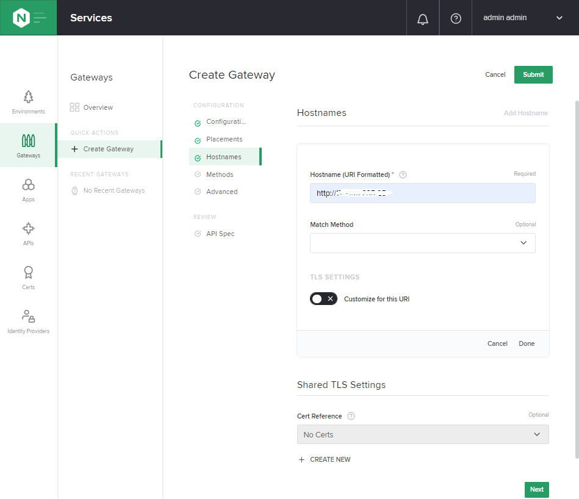Open the notifications bell
Screen dimensions: 579x499
click(423, 18)
